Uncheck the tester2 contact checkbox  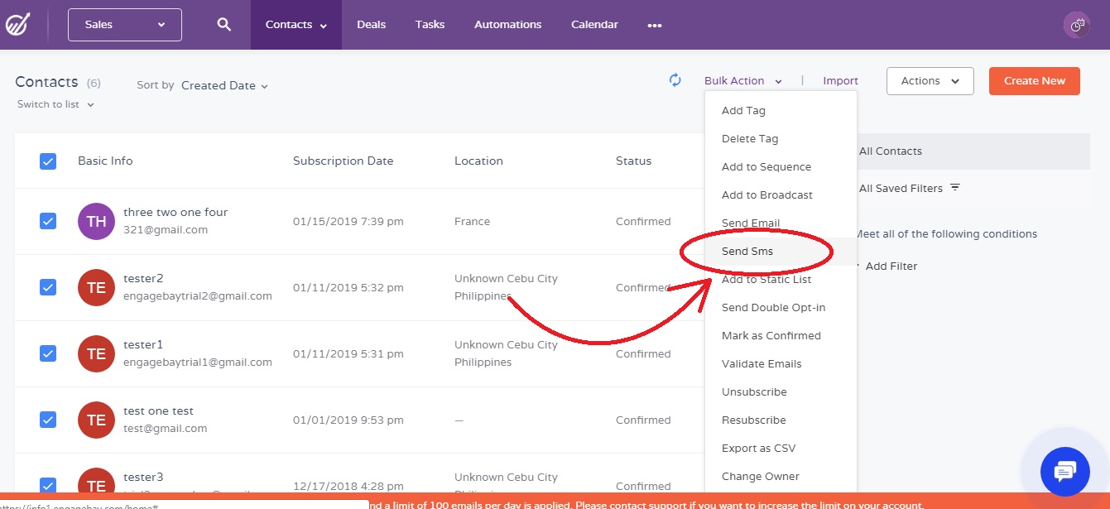click(x=48, y=287)
